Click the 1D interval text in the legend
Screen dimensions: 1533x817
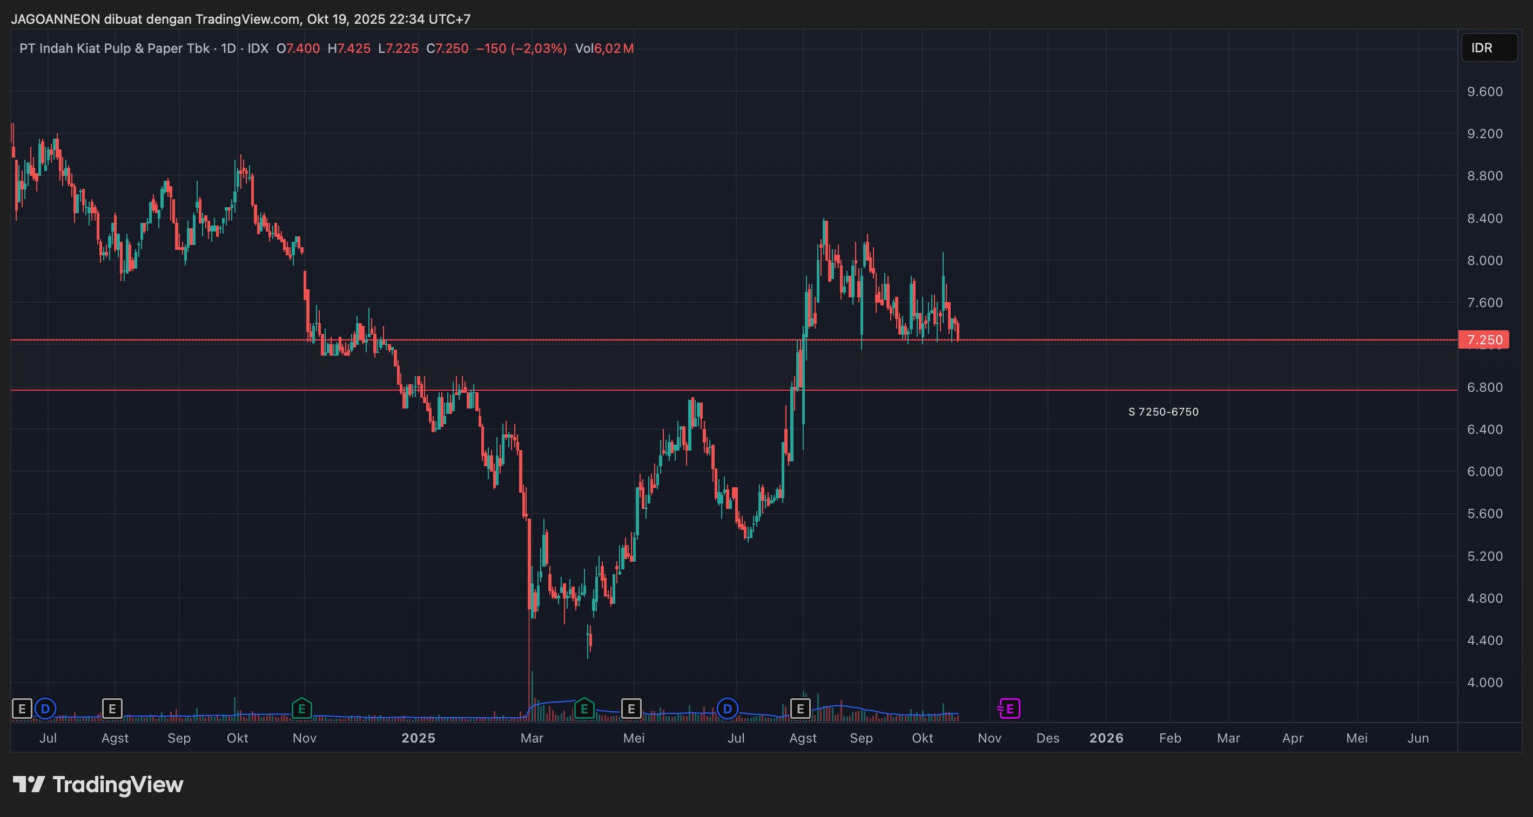pyautogui.click(x=228, y=48)
